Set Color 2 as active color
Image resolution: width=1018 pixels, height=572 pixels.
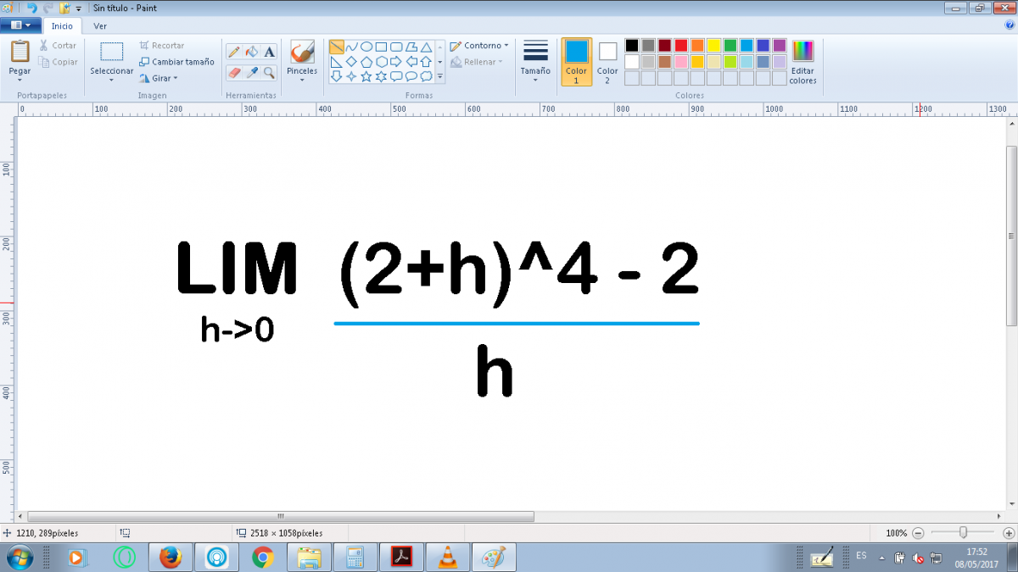click(607, 61)
